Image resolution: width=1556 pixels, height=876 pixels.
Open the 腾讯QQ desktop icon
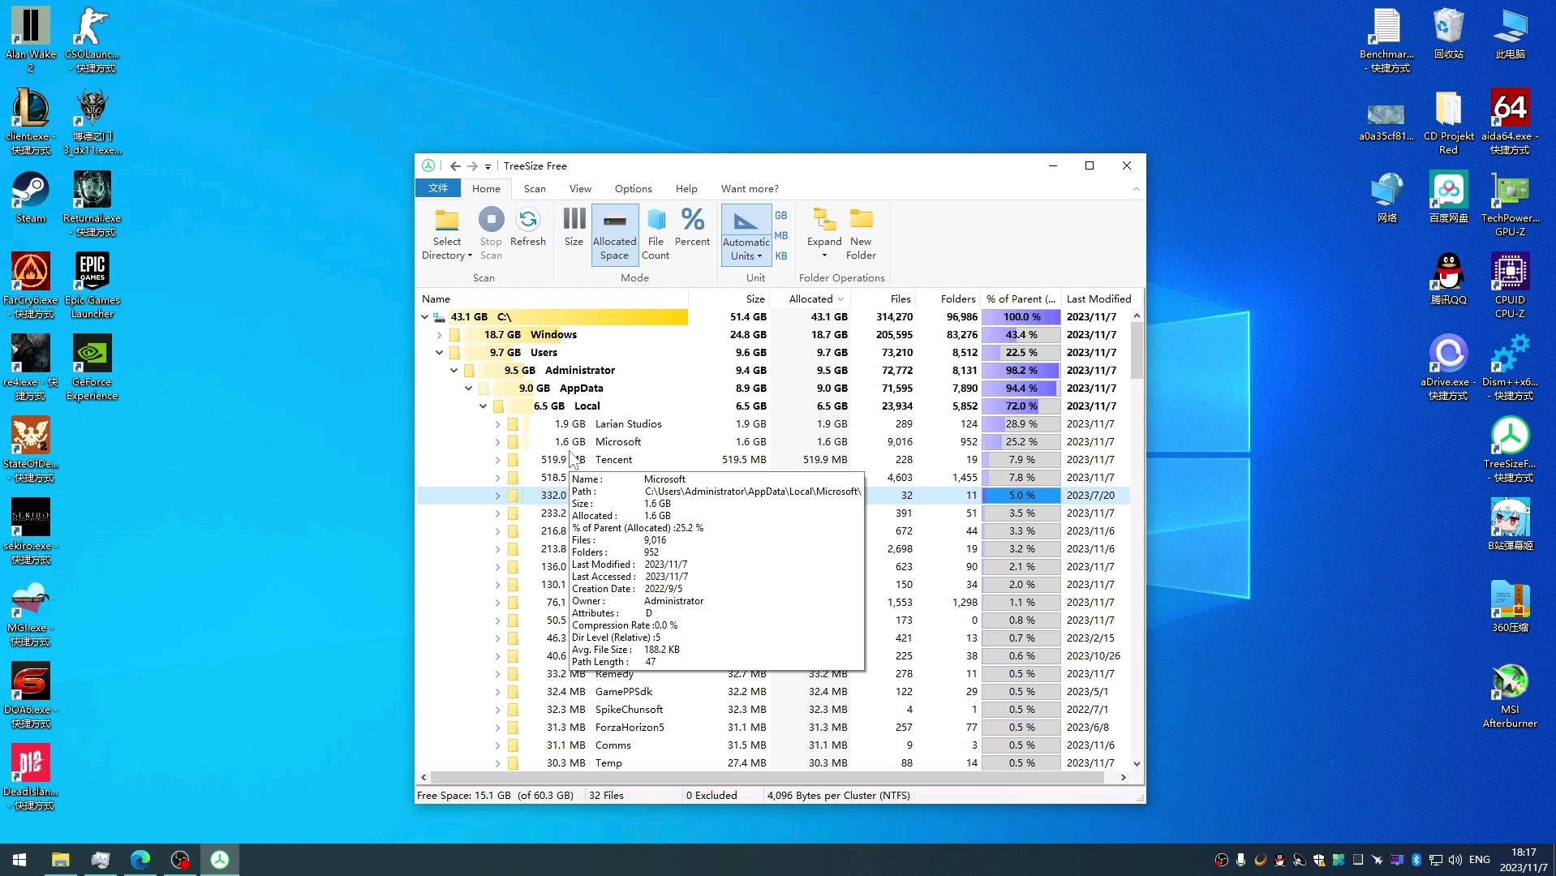point(1448,279)
